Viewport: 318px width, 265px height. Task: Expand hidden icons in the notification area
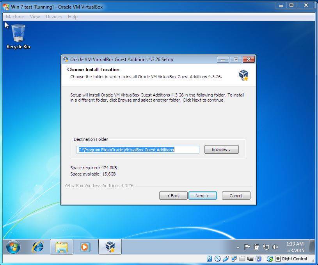(238, 246)
